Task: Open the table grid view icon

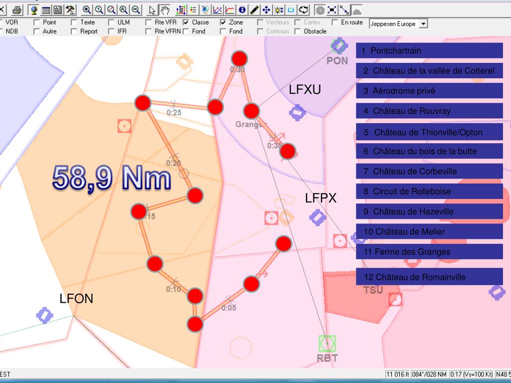Action: coord(46,10)
